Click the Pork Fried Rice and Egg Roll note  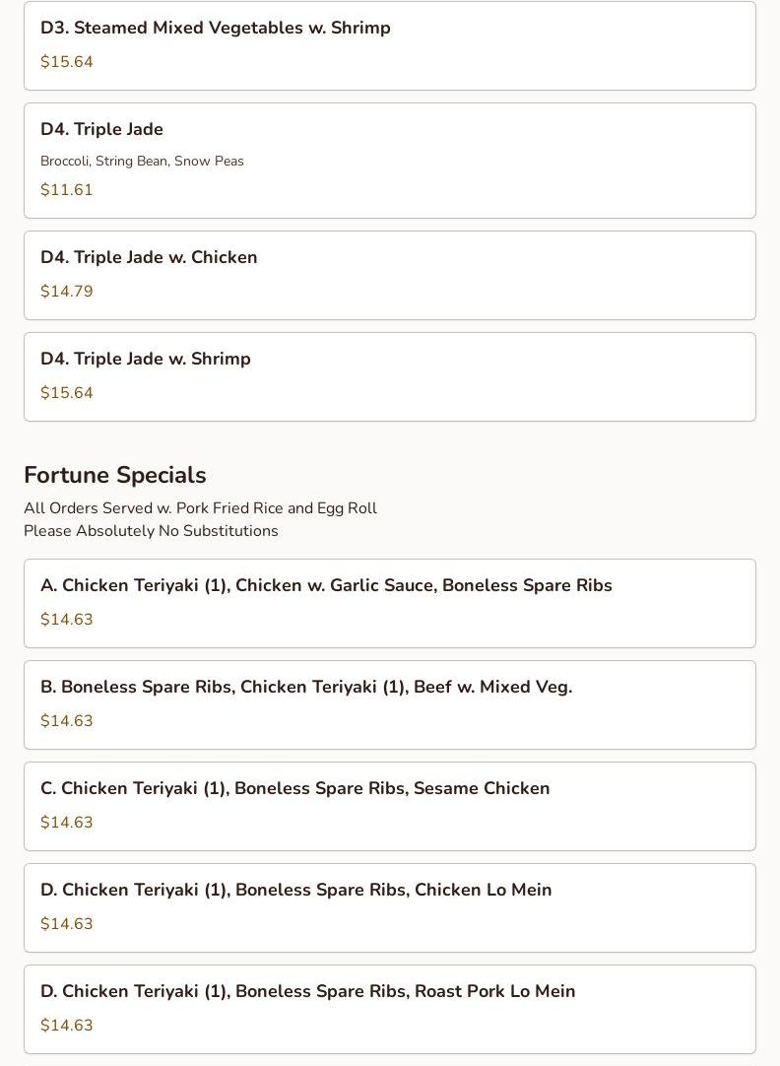(x=201, y=507)
